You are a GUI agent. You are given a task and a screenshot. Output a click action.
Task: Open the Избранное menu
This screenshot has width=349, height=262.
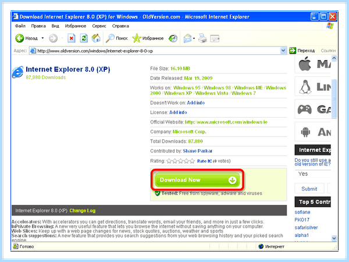[76, 26]
